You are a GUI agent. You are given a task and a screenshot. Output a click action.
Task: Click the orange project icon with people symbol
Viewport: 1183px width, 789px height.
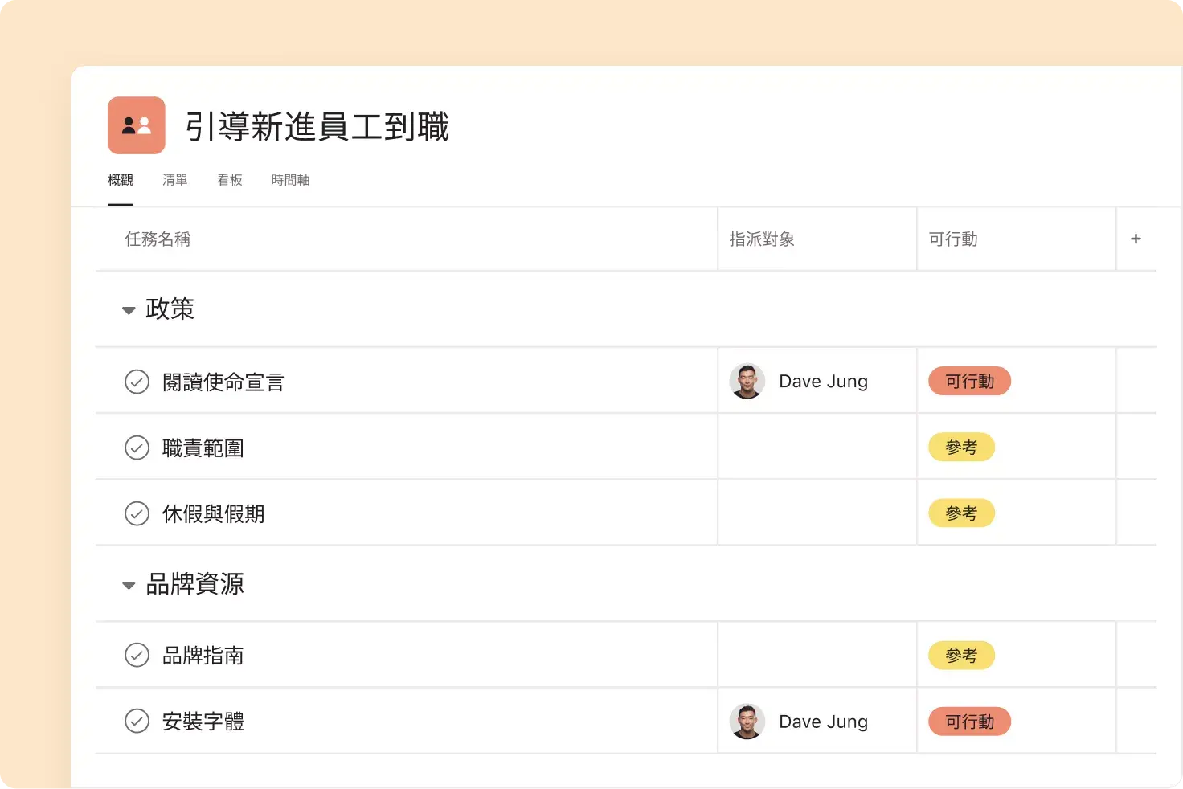136,125
